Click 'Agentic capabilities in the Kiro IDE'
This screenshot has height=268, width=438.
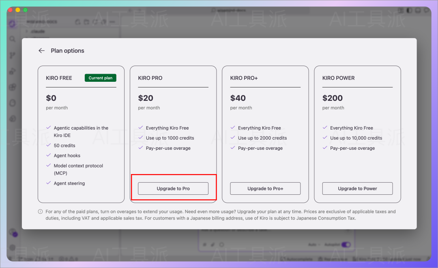click(81, 132)
